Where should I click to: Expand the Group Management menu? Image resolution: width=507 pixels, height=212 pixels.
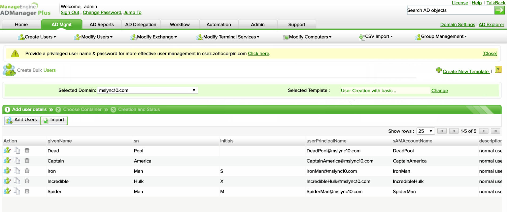441,37
